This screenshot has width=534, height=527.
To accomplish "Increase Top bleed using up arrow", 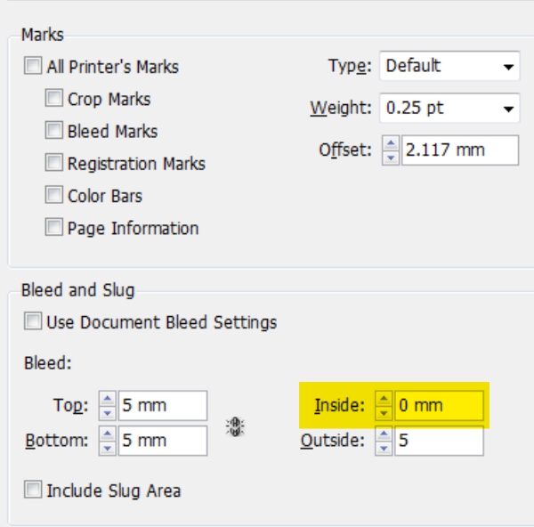I will (107, 400).
